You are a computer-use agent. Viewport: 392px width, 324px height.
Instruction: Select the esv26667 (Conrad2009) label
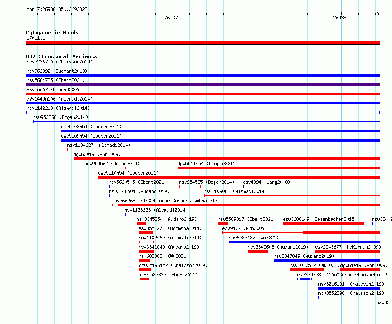(x=54, y=89)
